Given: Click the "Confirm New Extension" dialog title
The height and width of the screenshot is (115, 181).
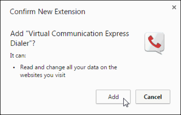Looking at the screenshot, I should 48,12.
